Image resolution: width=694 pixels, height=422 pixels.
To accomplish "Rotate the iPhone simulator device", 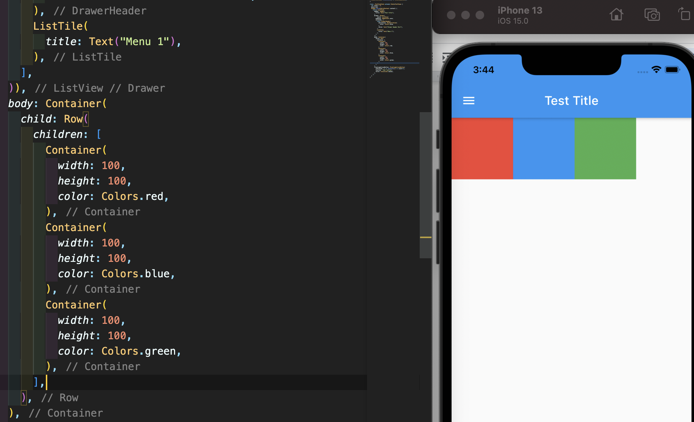I will click(684, 15).
